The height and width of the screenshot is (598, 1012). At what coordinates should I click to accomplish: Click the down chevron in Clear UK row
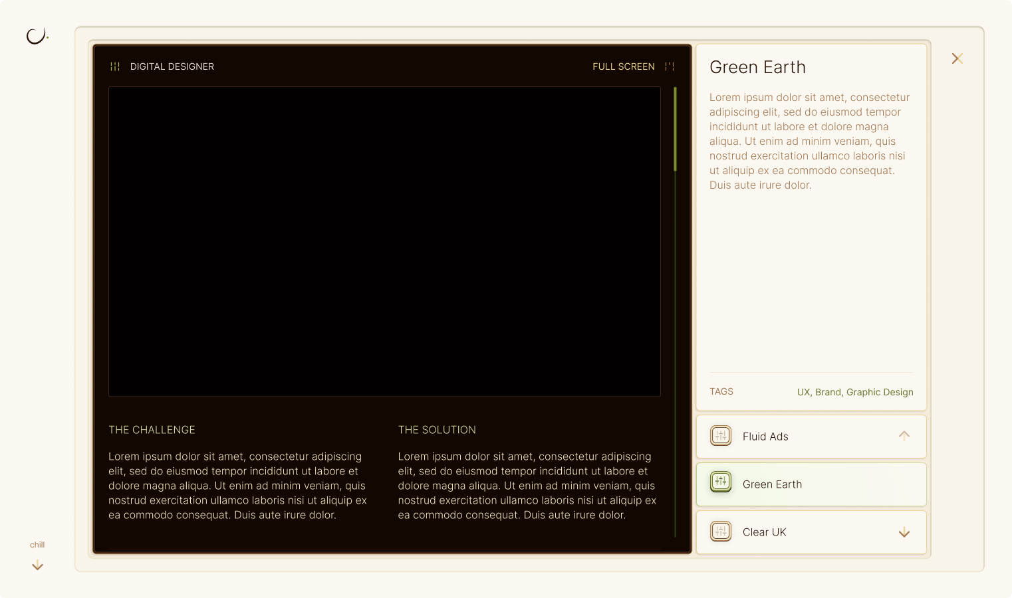click(x=904, y=533)
